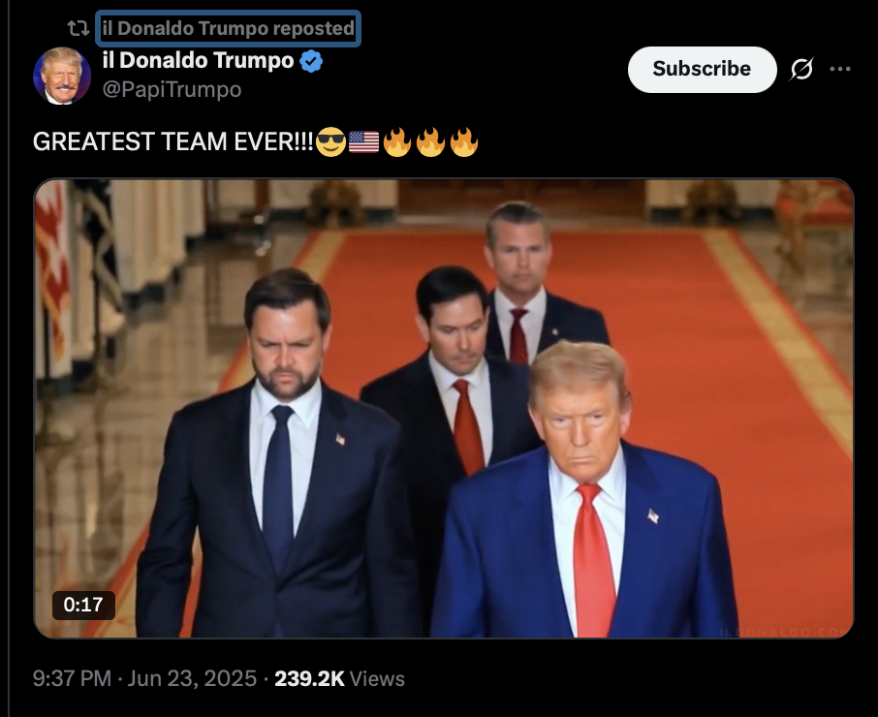Click the 239.2K view count
878x717 pixels.
(x=310, y=678)
